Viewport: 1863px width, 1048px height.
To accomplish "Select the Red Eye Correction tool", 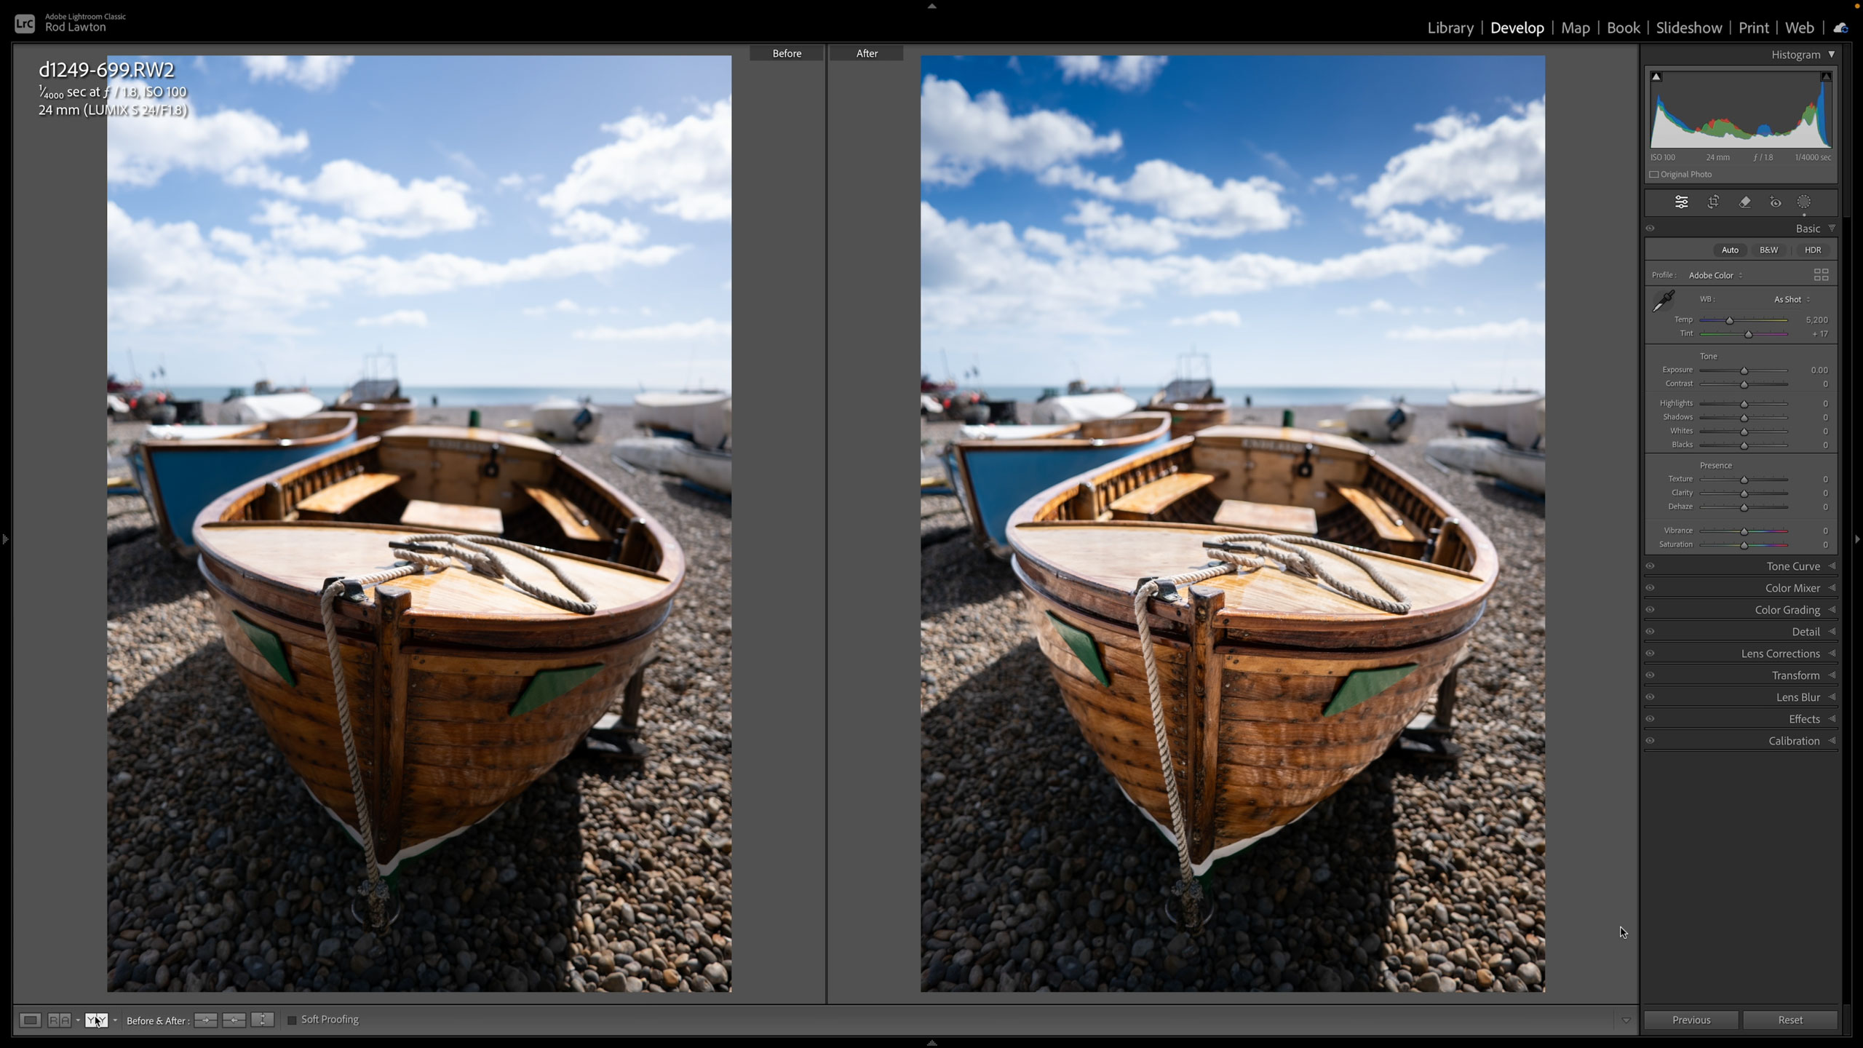I will [1775, 202].
